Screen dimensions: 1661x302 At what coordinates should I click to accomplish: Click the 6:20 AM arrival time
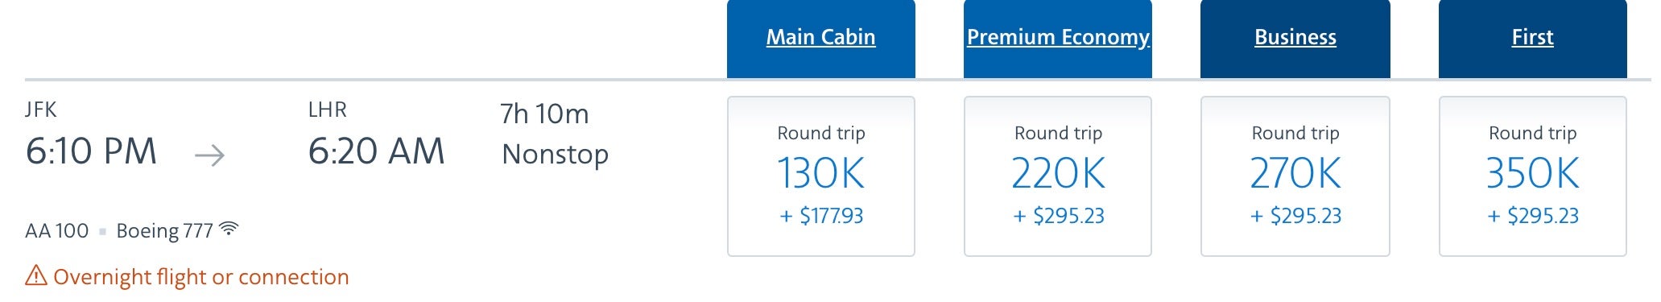click(x=376, y=151)
